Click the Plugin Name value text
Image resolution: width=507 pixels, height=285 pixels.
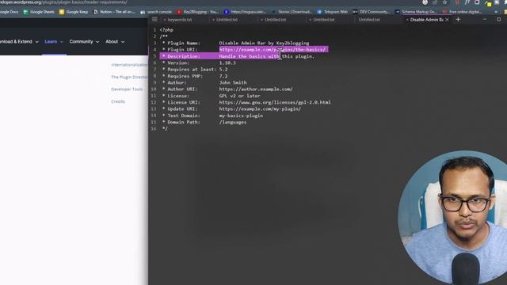point(264,43)
